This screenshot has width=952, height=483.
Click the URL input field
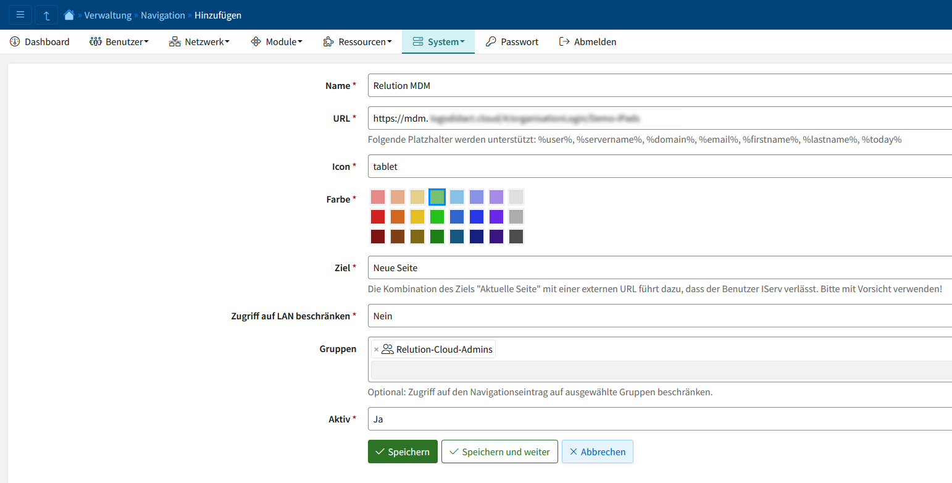(660, 118)
